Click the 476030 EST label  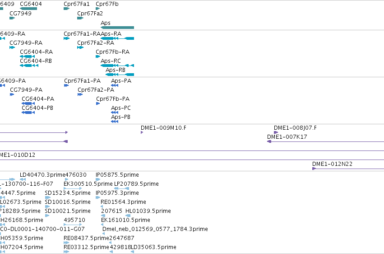76,175
